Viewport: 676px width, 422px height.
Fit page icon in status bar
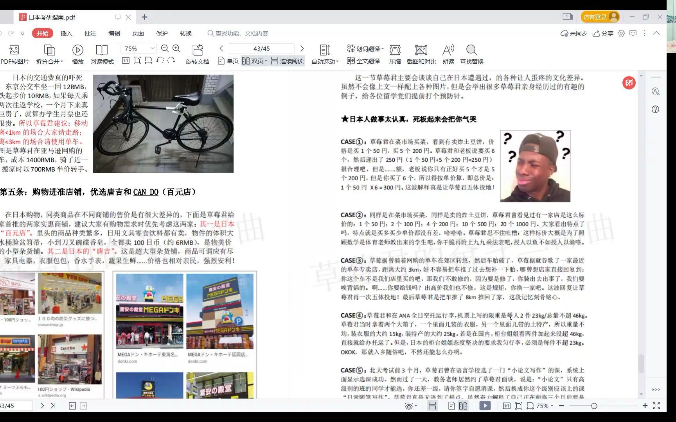point(519,406)
